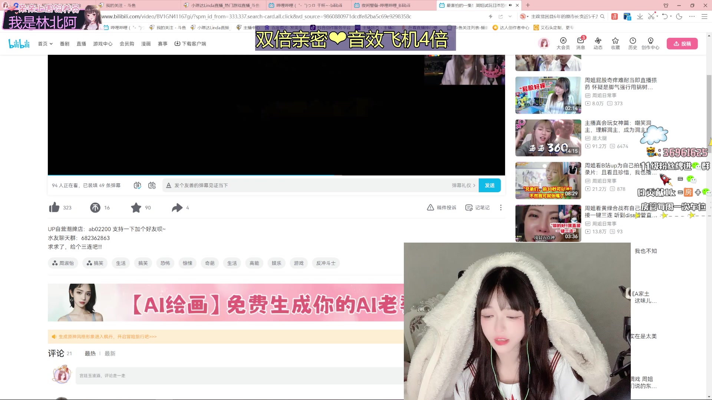Open 生成原神风格形象 notice link

(108, 337)
